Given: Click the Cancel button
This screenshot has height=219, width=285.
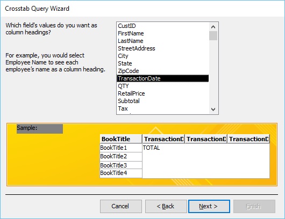Looking at the screenshot, I should (x=121, y=206).
